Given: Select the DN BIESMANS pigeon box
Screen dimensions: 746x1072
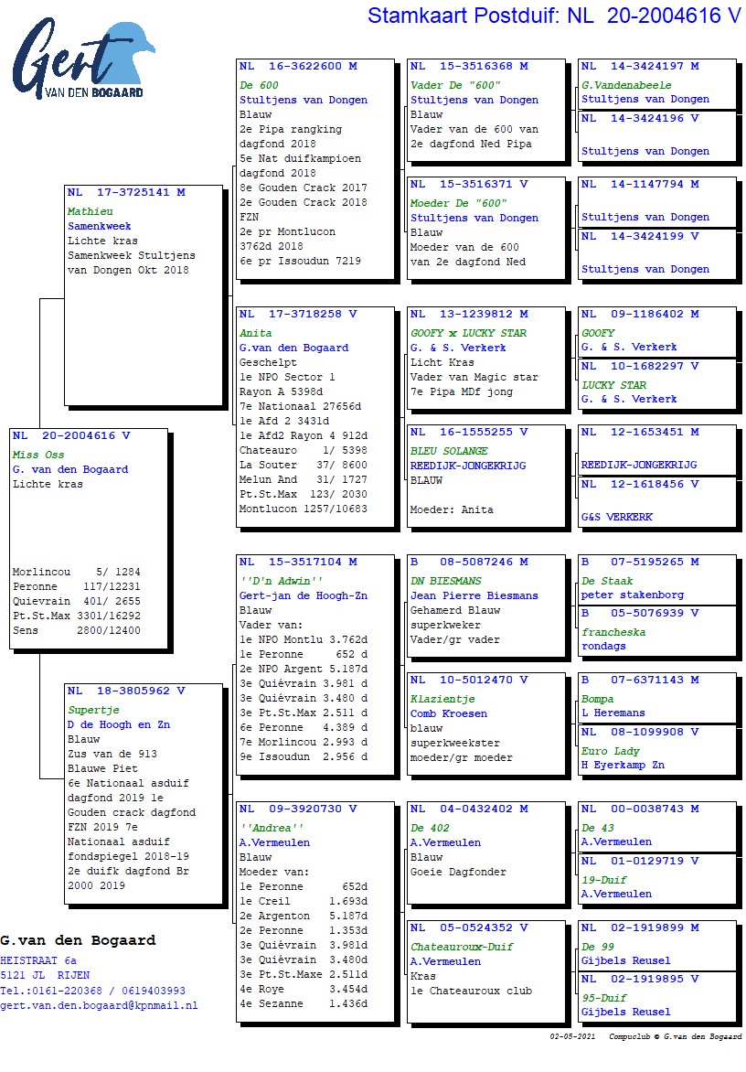Looking at the screenshot, I should click(x=485, y=604).
